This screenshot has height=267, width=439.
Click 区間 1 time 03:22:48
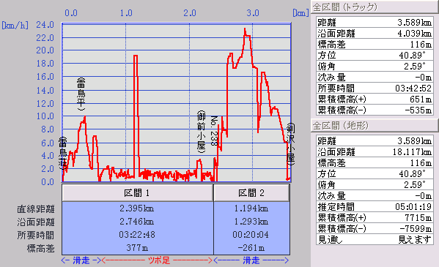pos(137,235)
